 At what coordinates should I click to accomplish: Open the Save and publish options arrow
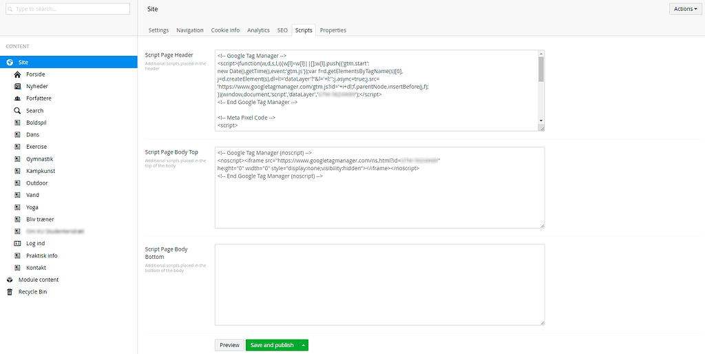pos(304,345)
